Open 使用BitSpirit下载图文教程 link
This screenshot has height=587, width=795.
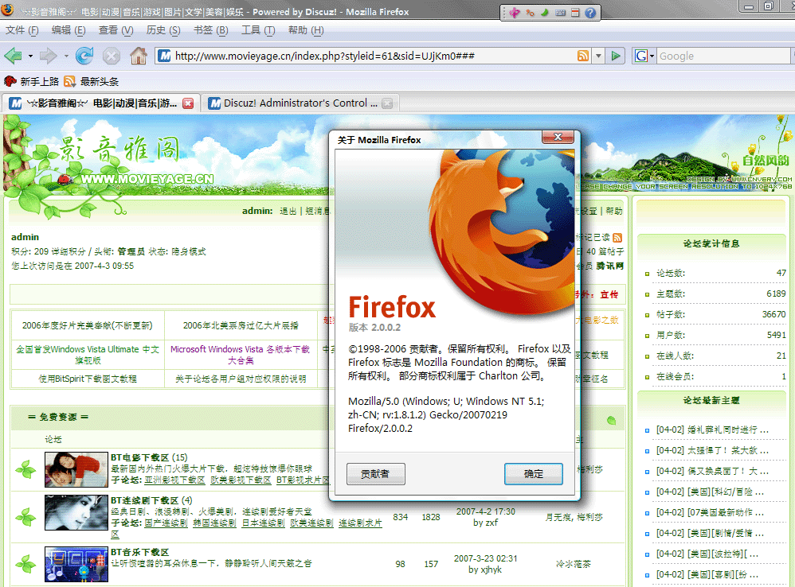[87, 379]
